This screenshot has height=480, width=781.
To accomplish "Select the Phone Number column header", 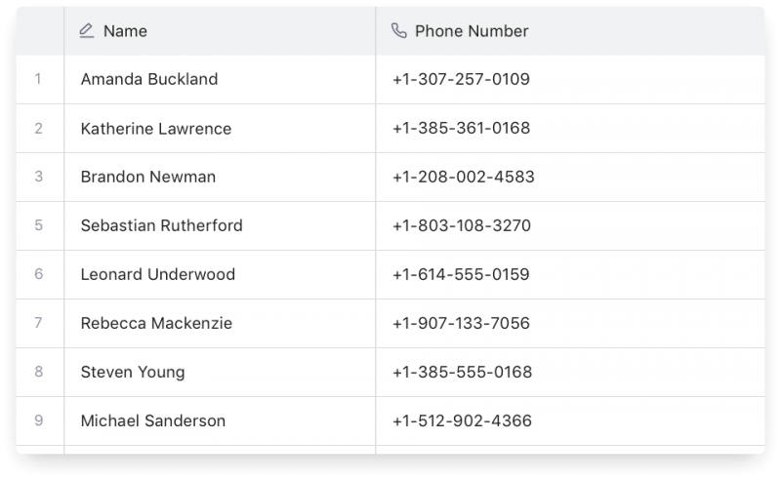I will [472, 31].
